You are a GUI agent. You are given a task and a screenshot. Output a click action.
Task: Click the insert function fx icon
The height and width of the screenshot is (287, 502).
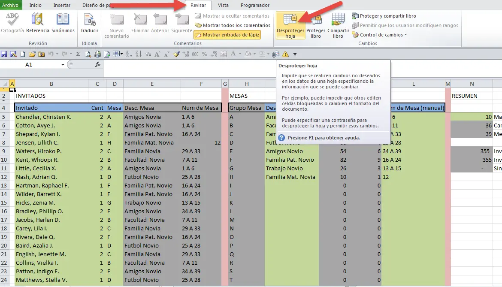tap(98, 64)
